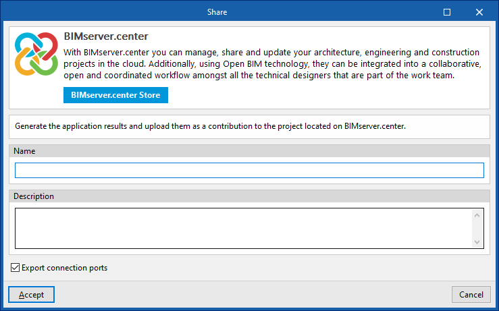Open the BIMserver.center Store
The height and width of the screenshot is (311, 499).
coord(115,95)
